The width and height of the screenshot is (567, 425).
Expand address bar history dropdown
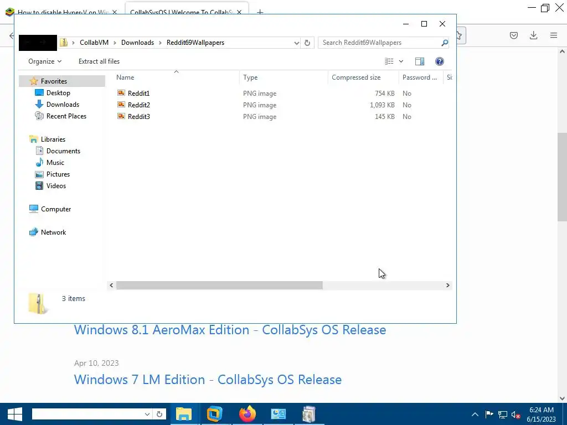pos(297,43)
